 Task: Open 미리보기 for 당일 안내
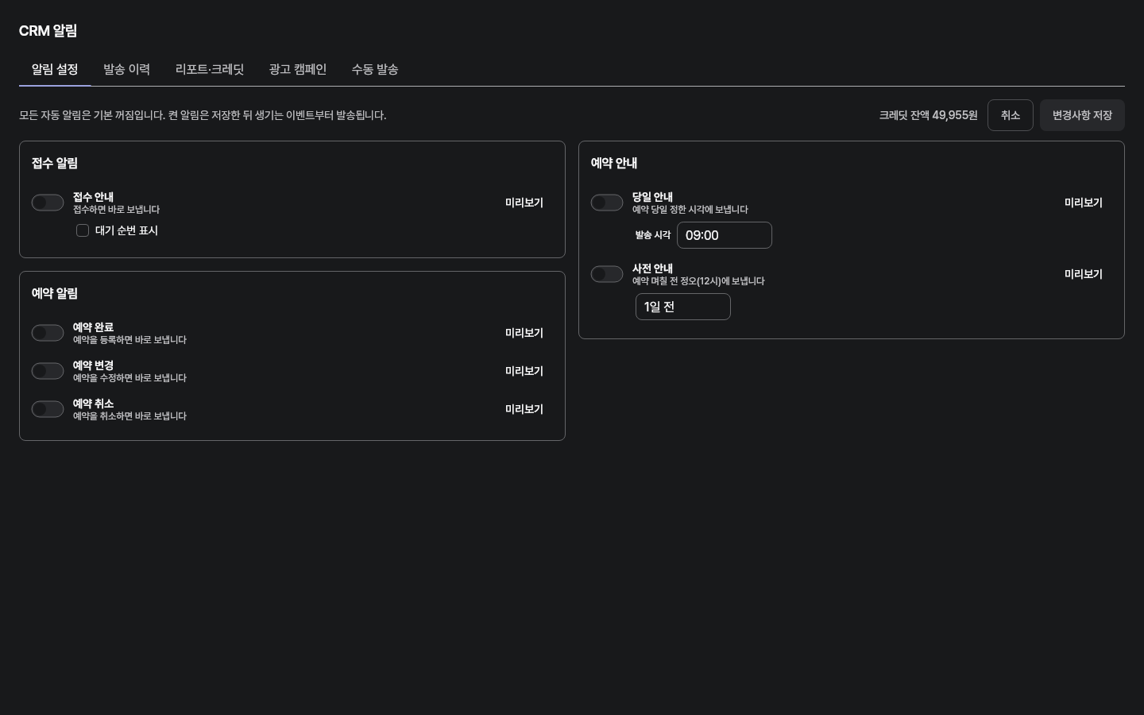pos(1084,203)
